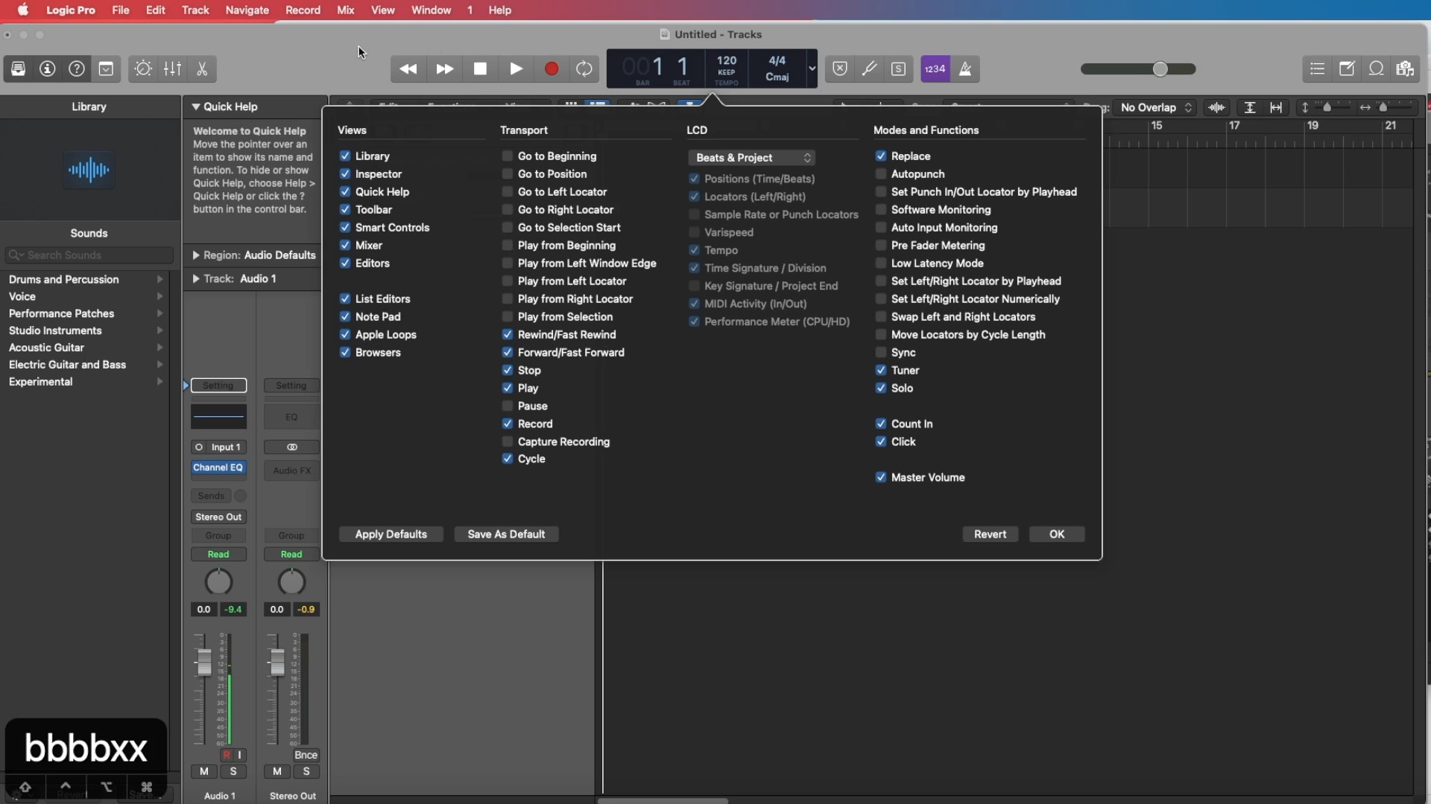
Task: Enable Go to Beginning transport checkbox
Action: pos(508,156)
